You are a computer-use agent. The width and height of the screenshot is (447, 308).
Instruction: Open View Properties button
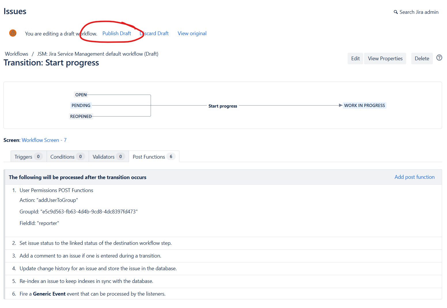pos(385,59)
